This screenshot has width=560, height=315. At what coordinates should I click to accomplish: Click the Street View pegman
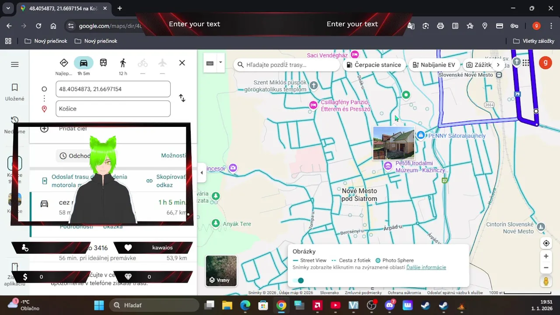coord(546,282)
